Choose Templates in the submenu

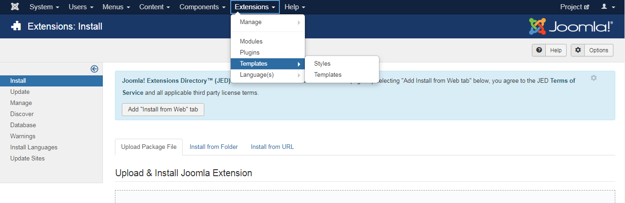point(342,75)
